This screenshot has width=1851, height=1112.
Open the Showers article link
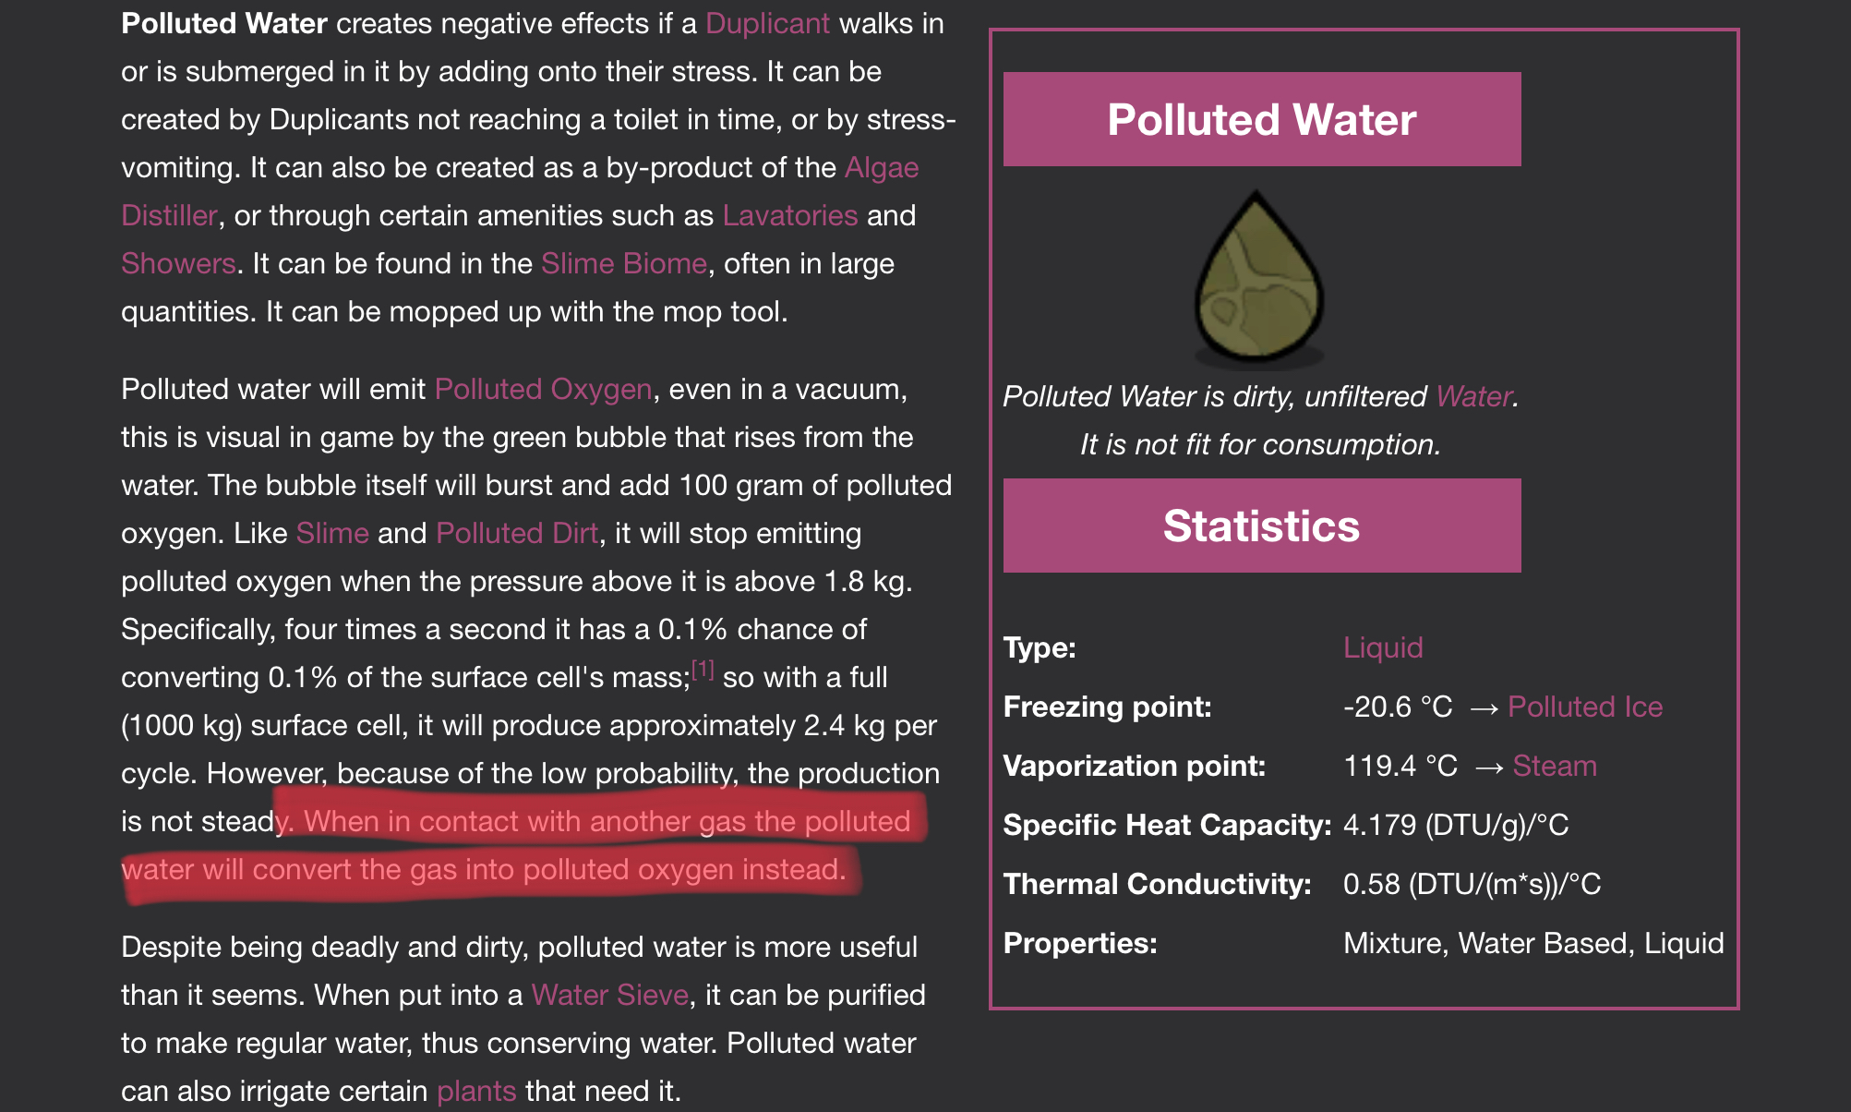(x=178, y=264)
